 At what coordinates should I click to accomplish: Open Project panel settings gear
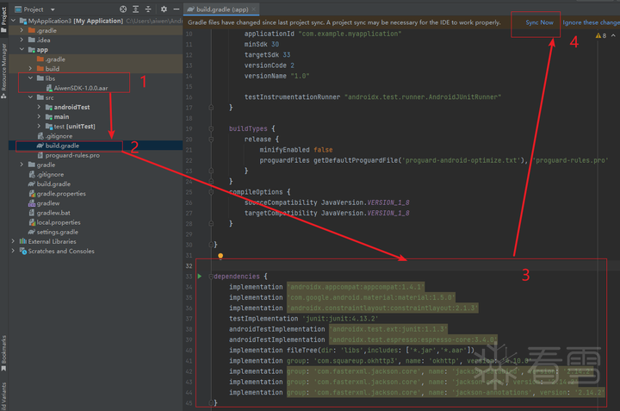click(164, 9)
